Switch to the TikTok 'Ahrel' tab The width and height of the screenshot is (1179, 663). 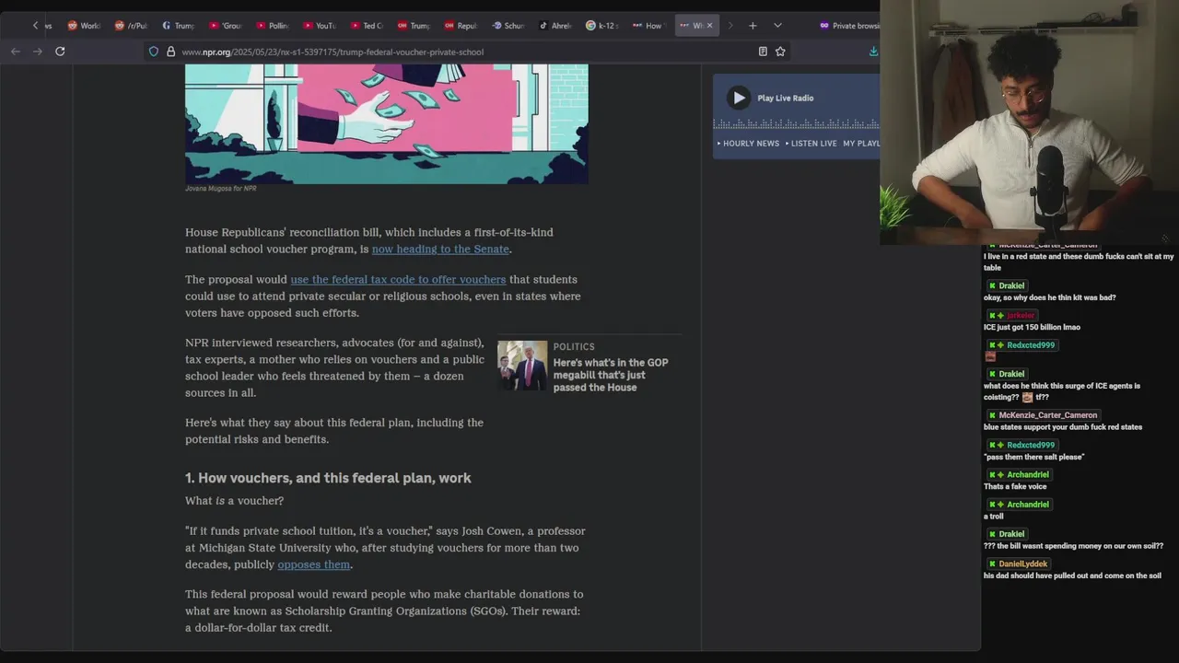click(555, 26)
